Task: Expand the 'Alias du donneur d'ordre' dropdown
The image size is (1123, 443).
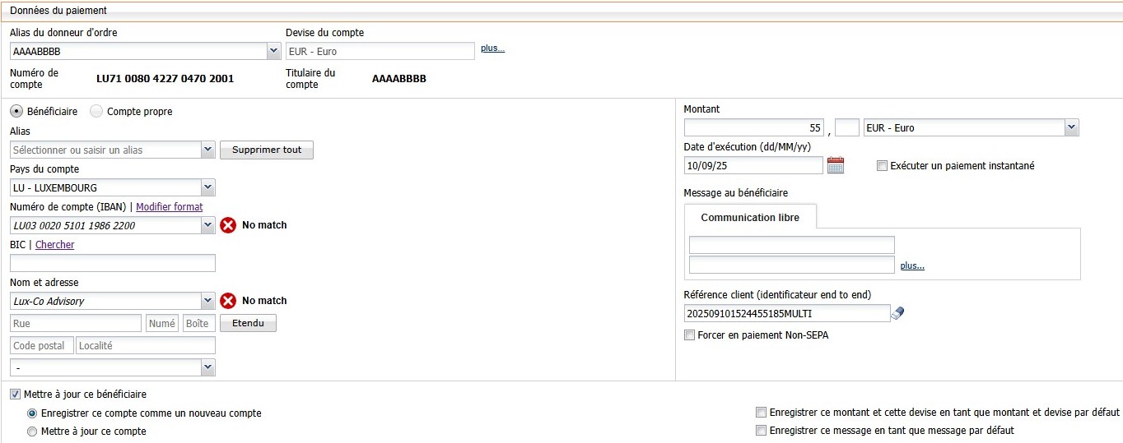Action: (273, 51)
